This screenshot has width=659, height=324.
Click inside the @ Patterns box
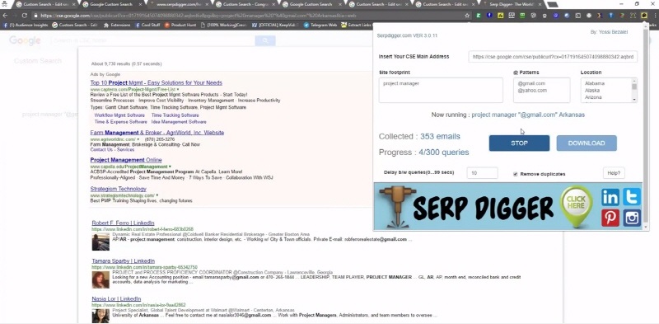point(542,90)
